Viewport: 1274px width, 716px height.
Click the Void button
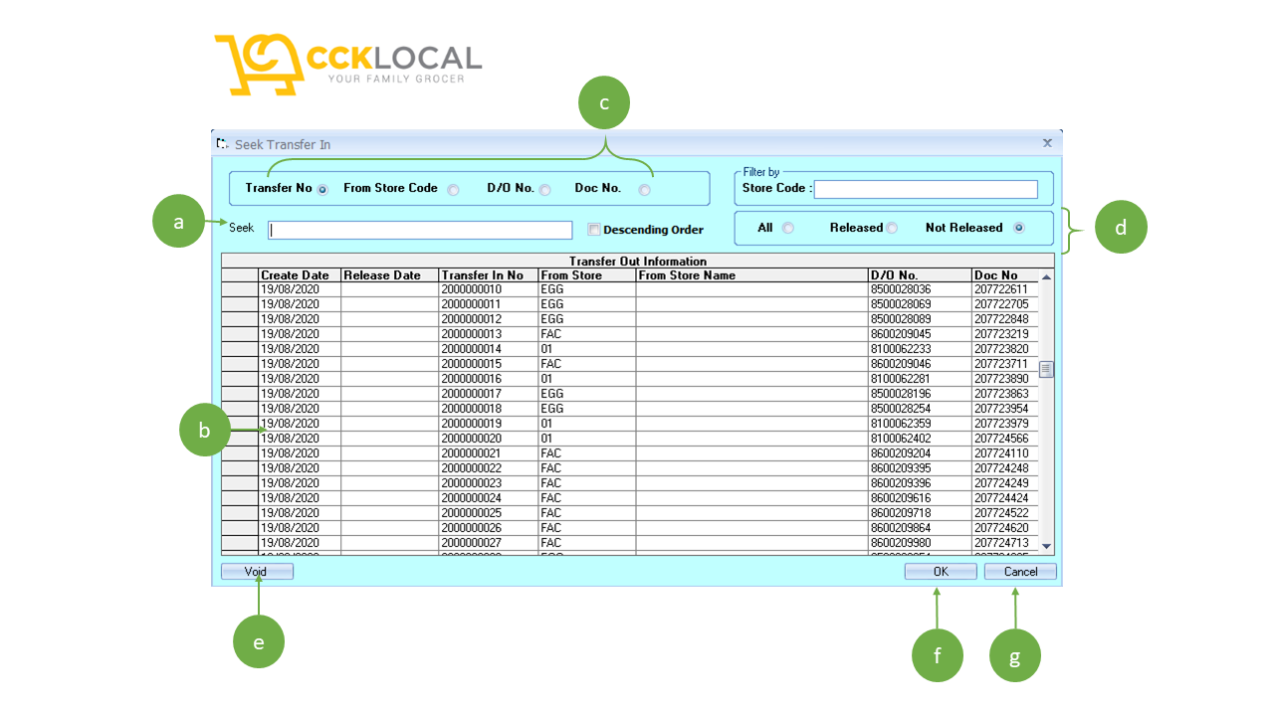click(257, 571)
